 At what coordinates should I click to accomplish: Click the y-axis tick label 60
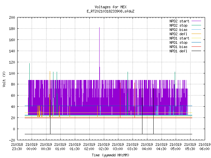[x=13, y=95]
